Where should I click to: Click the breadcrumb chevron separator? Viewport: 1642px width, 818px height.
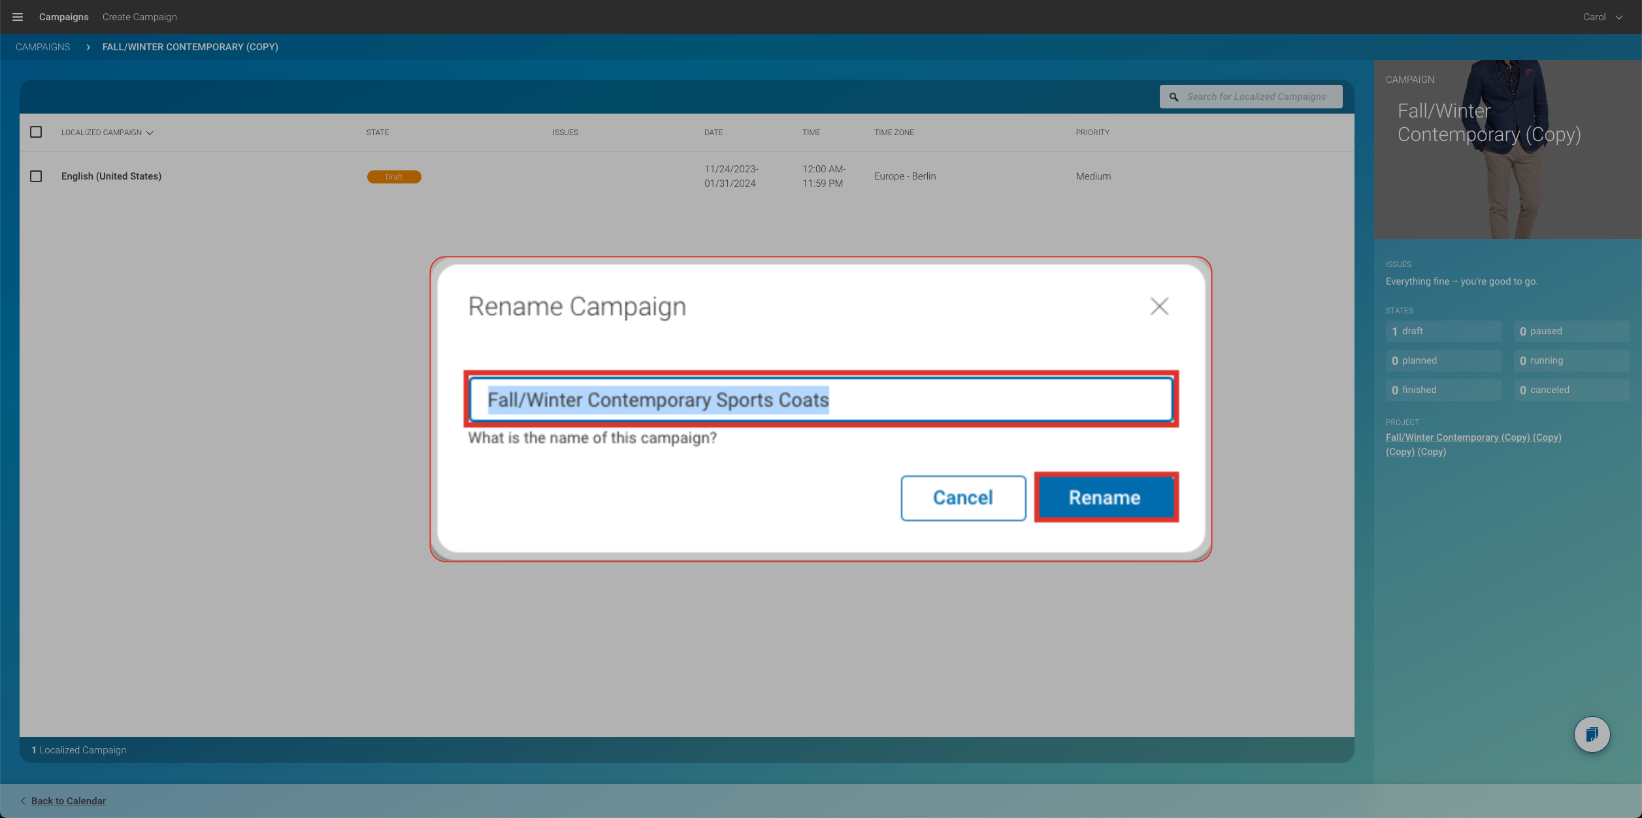(88, 47)
